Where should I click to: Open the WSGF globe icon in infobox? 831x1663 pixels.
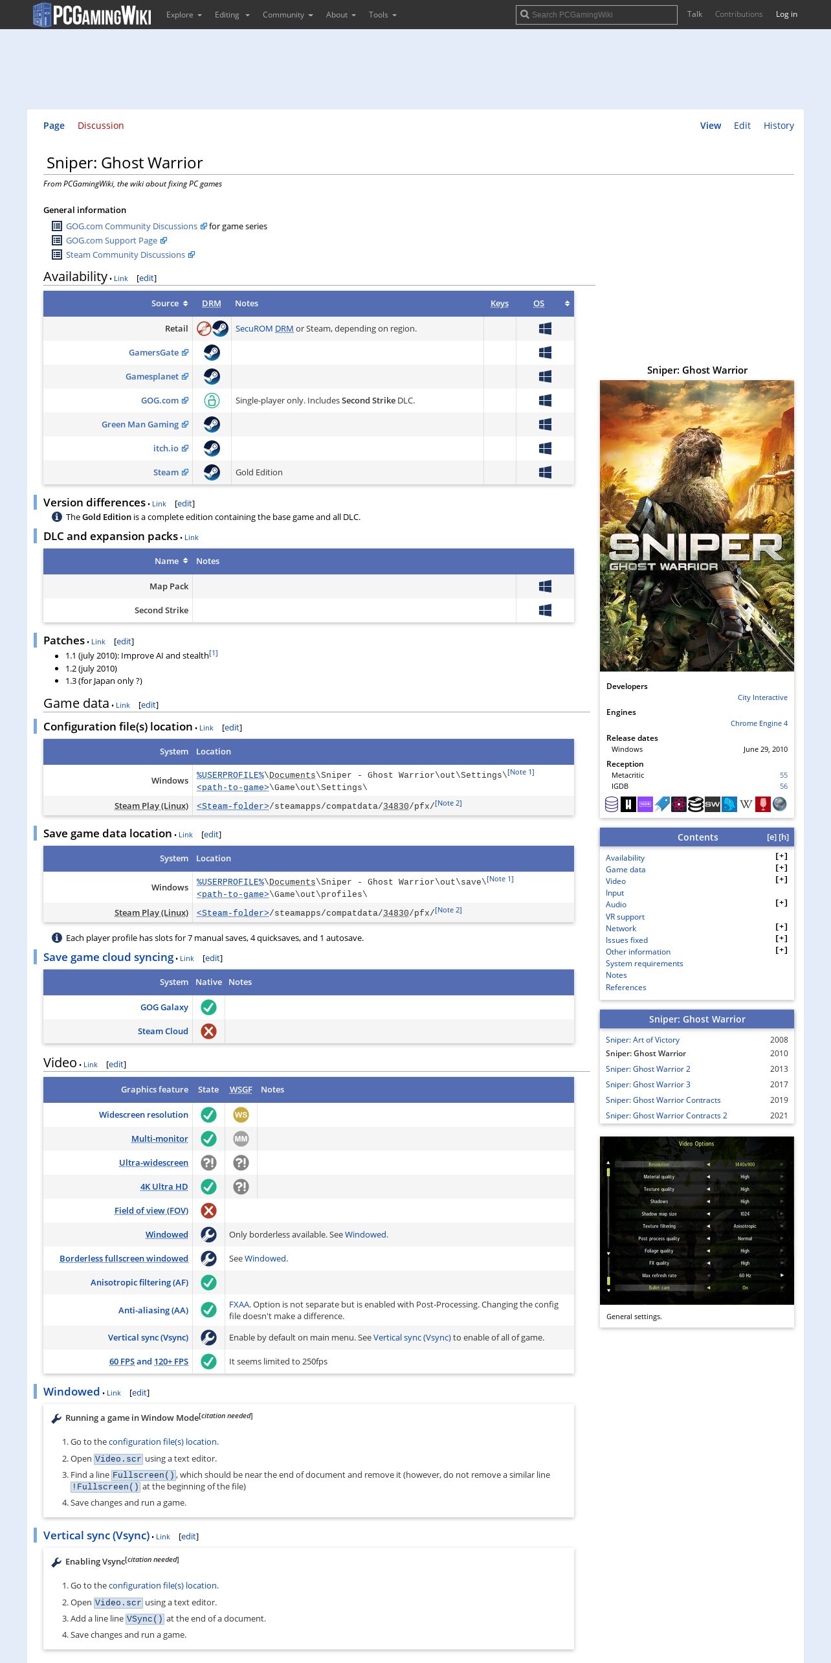pos(780,804)
